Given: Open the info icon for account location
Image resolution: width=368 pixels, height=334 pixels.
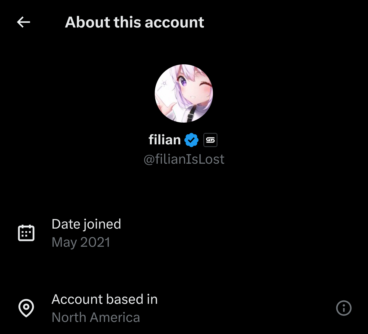Looking at the screenshot, I should 344,308.
